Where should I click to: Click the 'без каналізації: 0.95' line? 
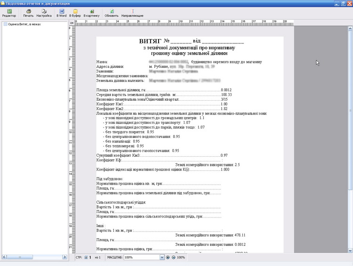(x=122, y=141)
